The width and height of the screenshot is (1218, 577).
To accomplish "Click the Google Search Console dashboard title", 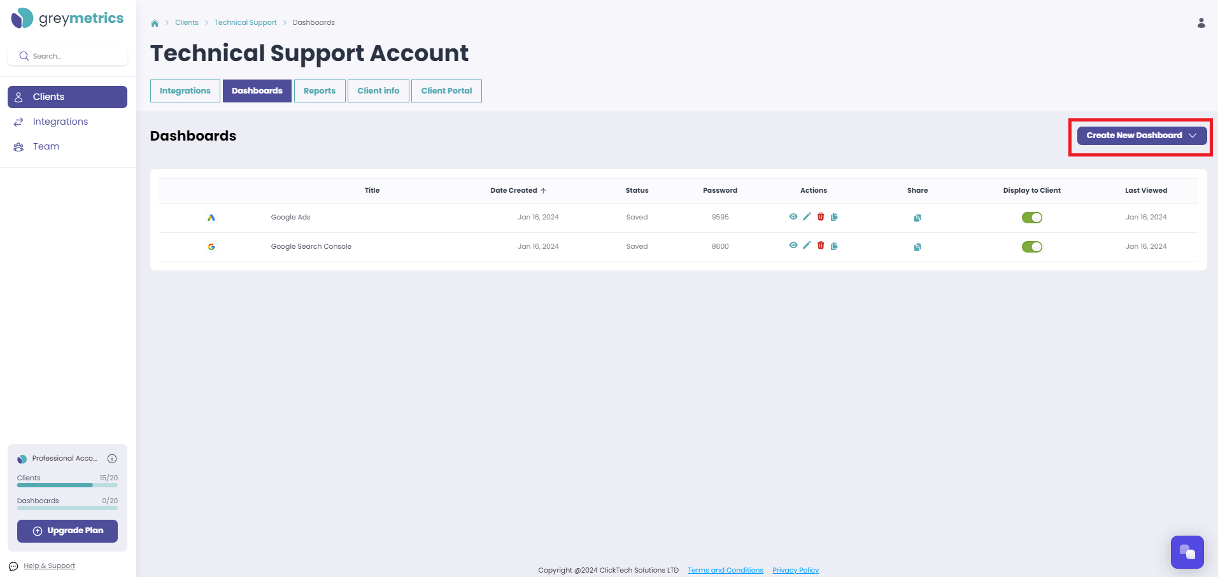I will point(311,246).
